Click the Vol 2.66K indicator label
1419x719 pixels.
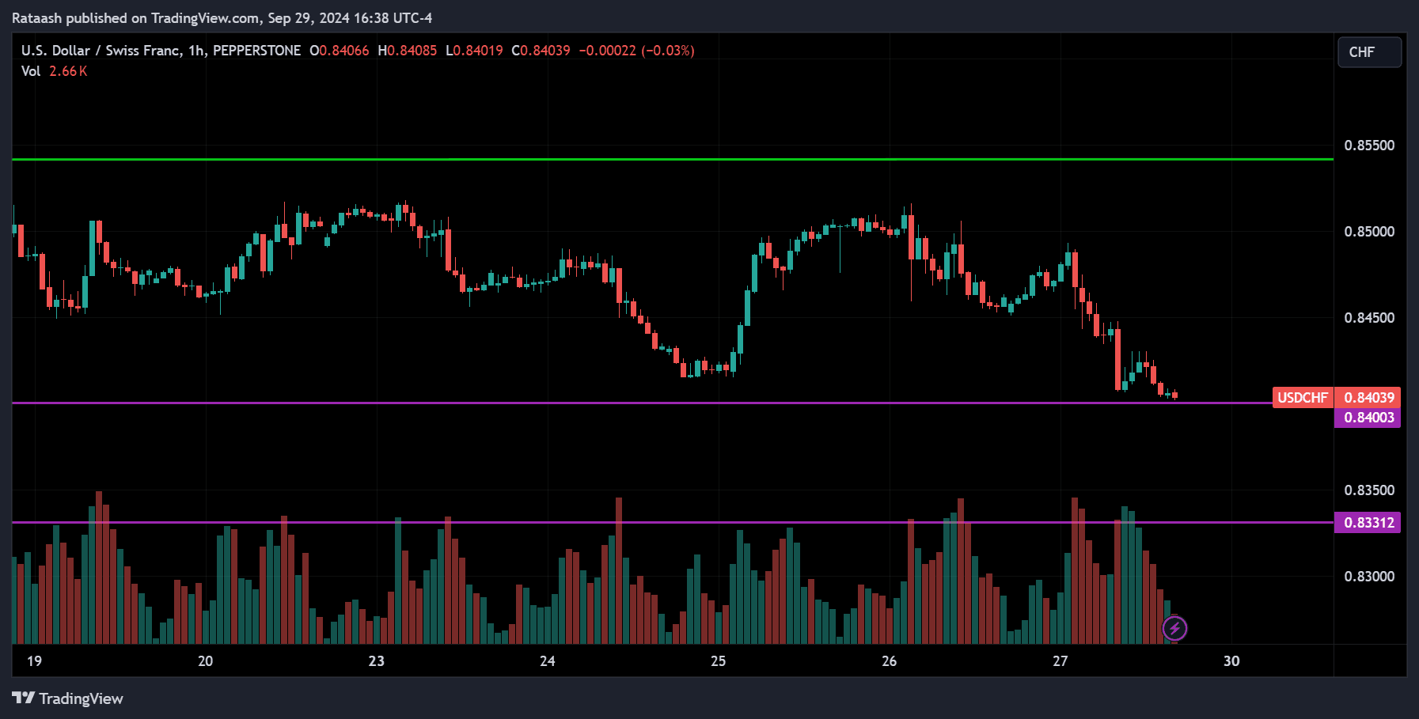point(54,71)
